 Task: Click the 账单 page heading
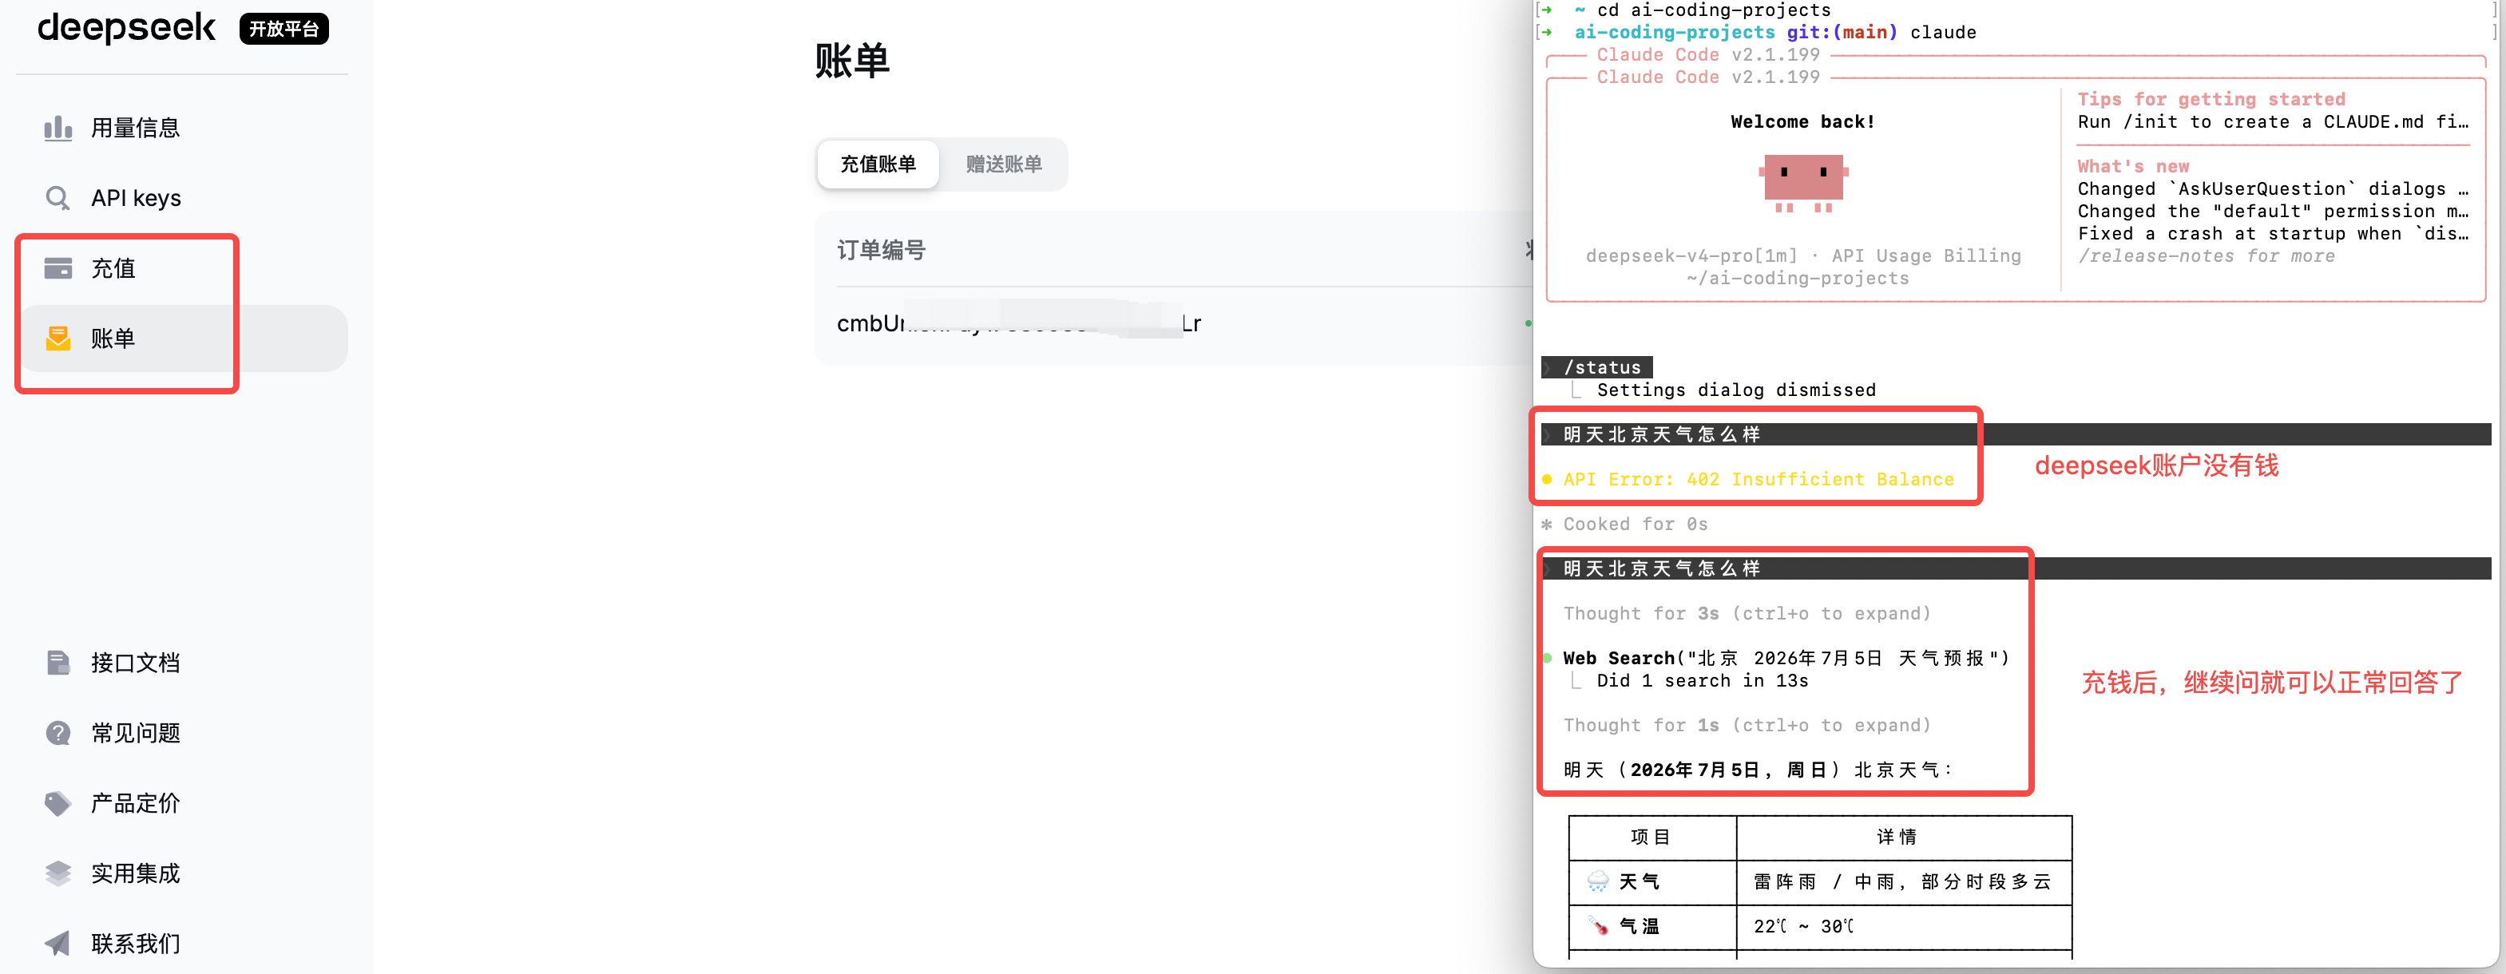tap(852, 61)
